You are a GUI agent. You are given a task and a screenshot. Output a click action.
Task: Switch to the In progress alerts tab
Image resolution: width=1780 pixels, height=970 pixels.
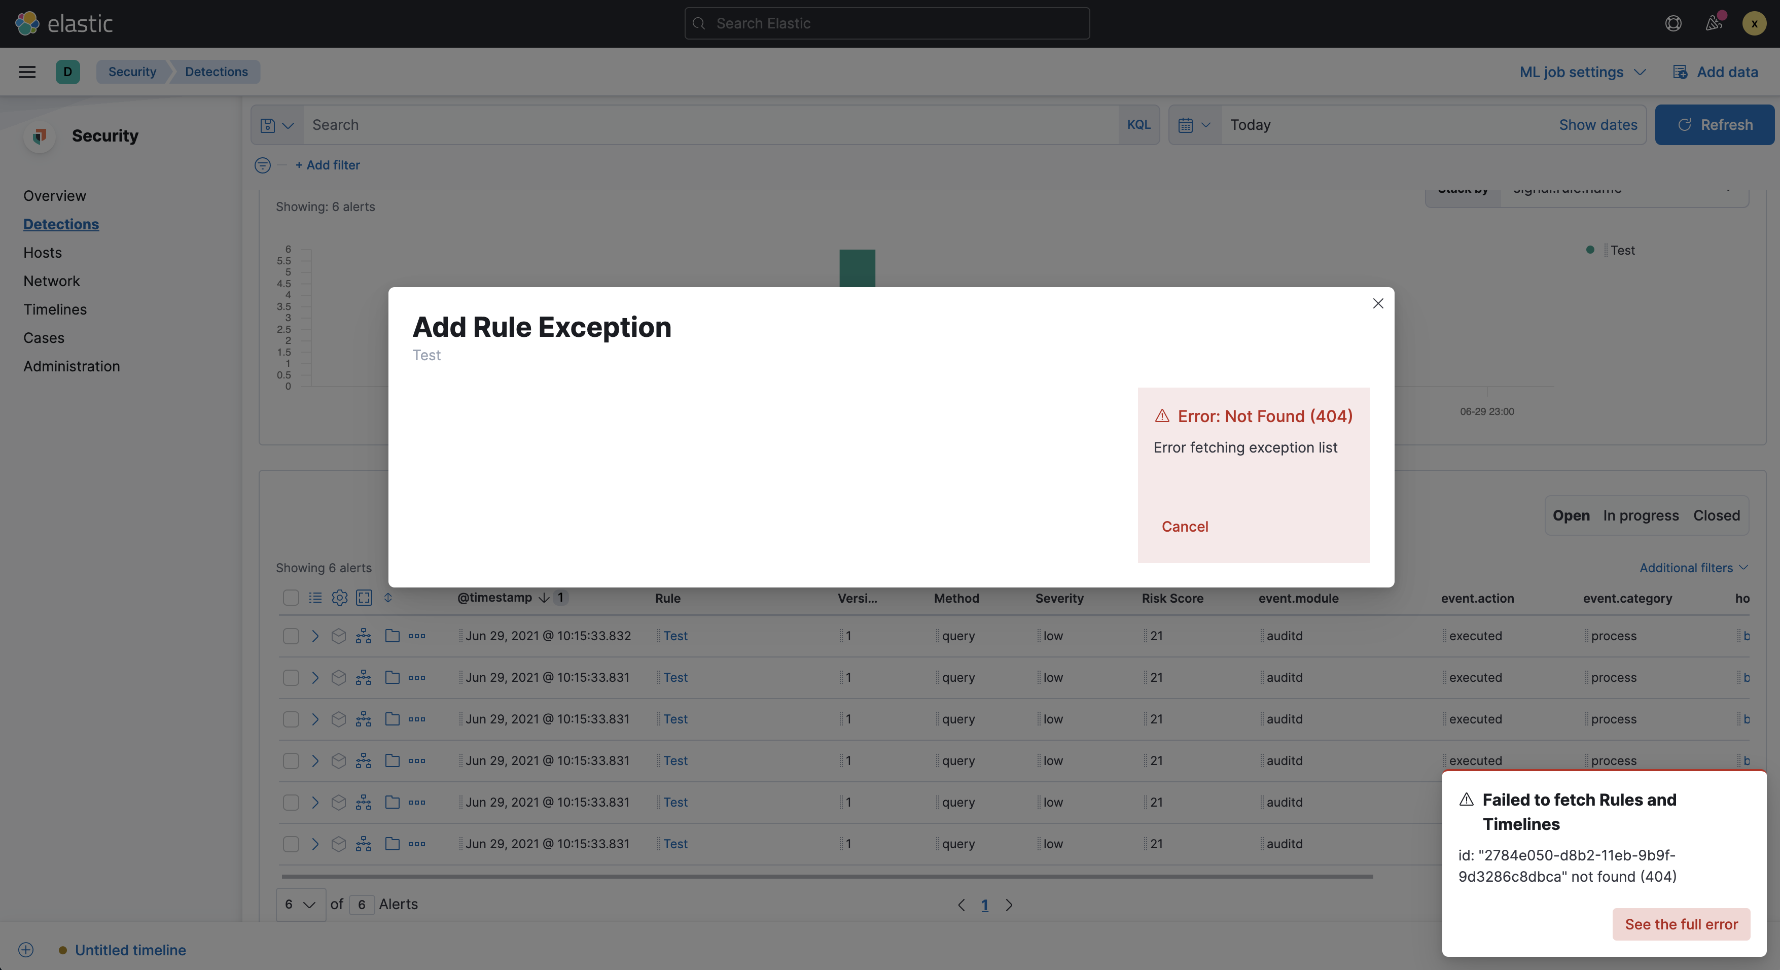pyautogui.click(x=1641, y=515)
